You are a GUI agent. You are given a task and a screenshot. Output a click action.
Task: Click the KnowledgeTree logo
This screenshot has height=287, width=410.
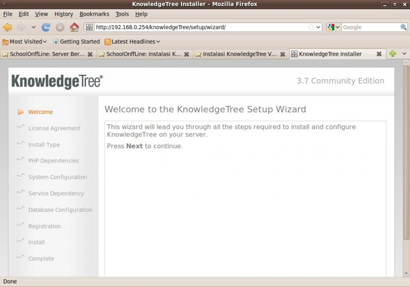tap(57, 81)
